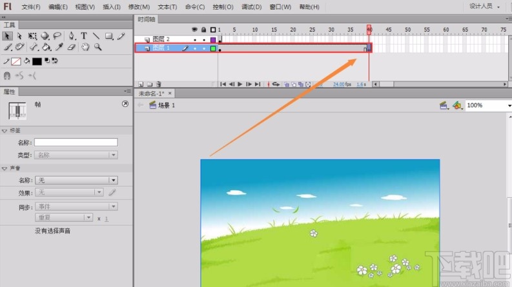Collapse the 标签 section

[x=5, y=130]
